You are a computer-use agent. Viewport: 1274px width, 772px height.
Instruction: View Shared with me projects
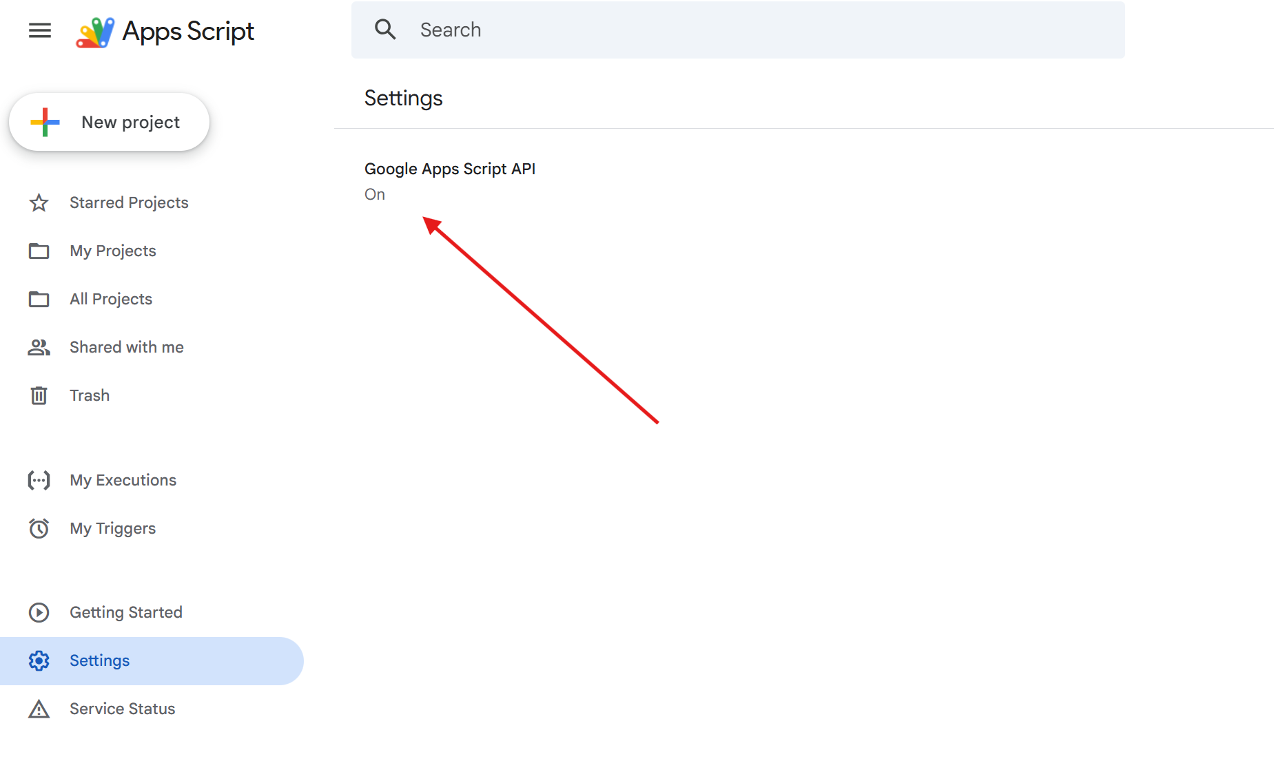(127, 347)
